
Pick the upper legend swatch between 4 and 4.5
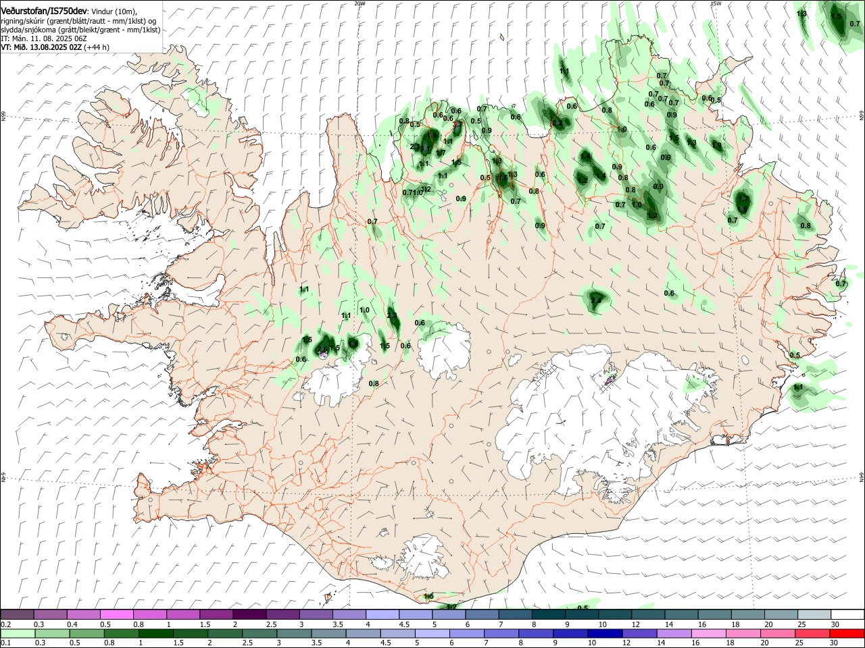coord(382,615)
